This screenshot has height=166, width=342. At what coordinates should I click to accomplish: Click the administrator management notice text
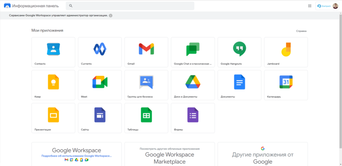tap(58, 16)
